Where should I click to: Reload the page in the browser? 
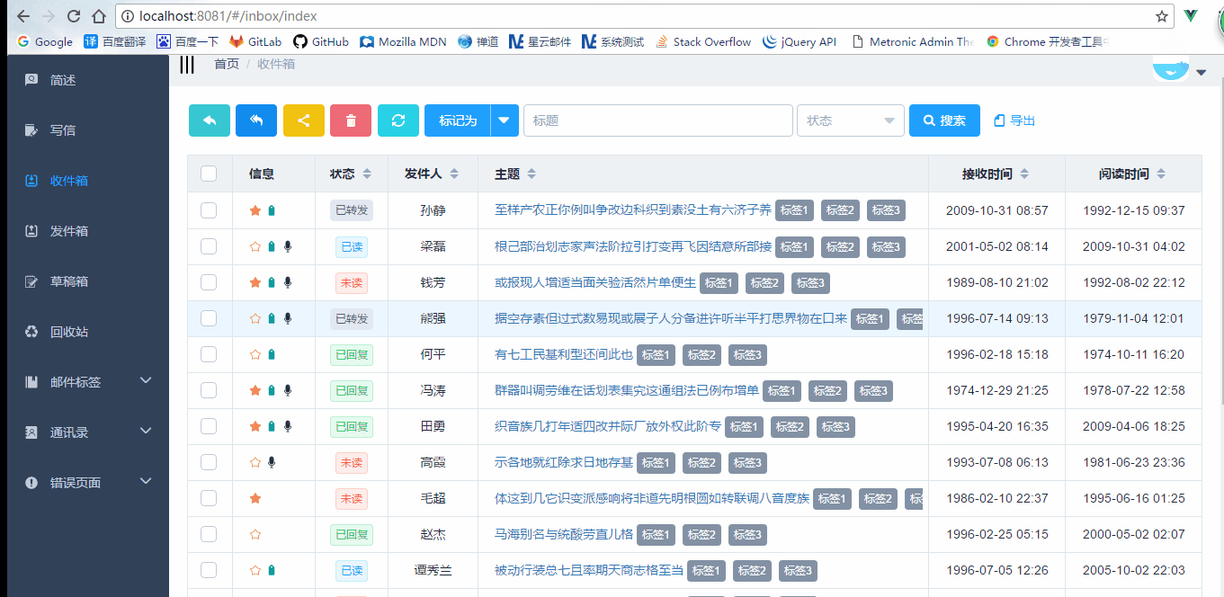click(x=74, y=16)
